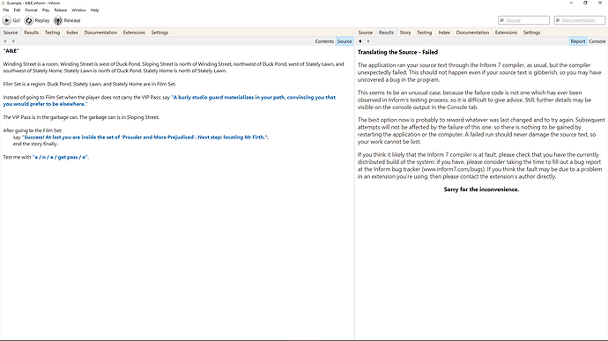The height and width of the screenshot is (341, 608).
Task: Click the Replay circular arrow icon
Action: (29, 20)
